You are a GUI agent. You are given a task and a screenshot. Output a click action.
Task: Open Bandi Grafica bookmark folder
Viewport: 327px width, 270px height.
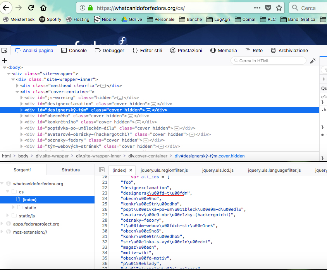tap(298, 19)
